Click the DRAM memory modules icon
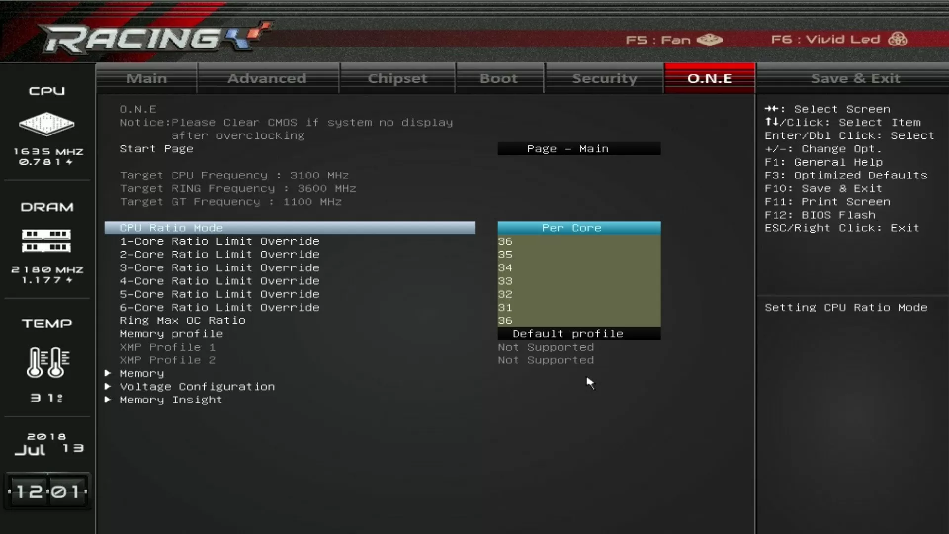The width and height of the screenshot is (949, 534). [x=46, y=241]
